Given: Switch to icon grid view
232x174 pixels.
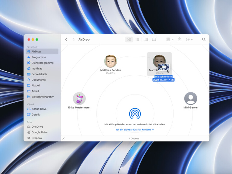Looking at the screenshot, I should pos(129,39).
